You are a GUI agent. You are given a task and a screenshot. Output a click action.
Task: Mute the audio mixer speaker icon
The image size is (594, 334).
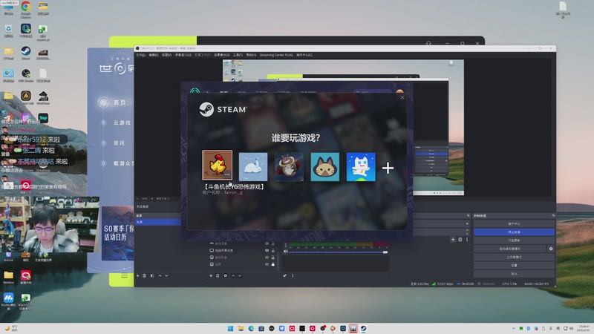[286, 252]
